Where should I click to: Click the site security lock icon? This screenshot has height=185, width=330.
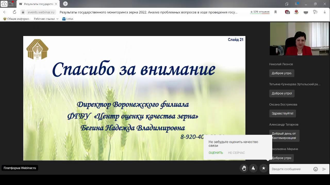click(x=23, y=12)
